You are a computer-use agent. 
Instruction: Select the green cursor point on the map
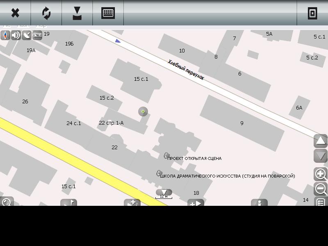(143, 112)
